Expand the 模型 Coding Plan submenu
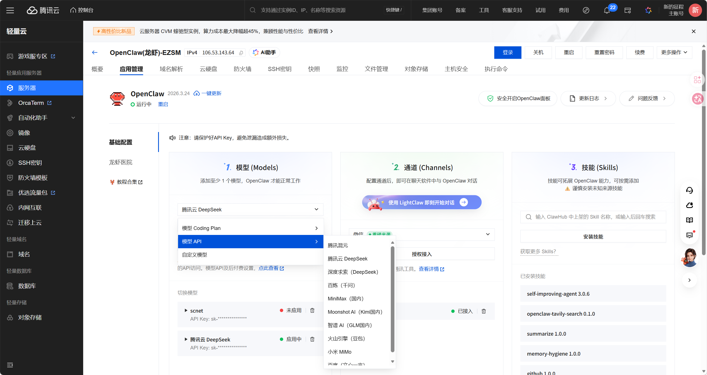Screen dimensions: 707x375 [250, 228]
